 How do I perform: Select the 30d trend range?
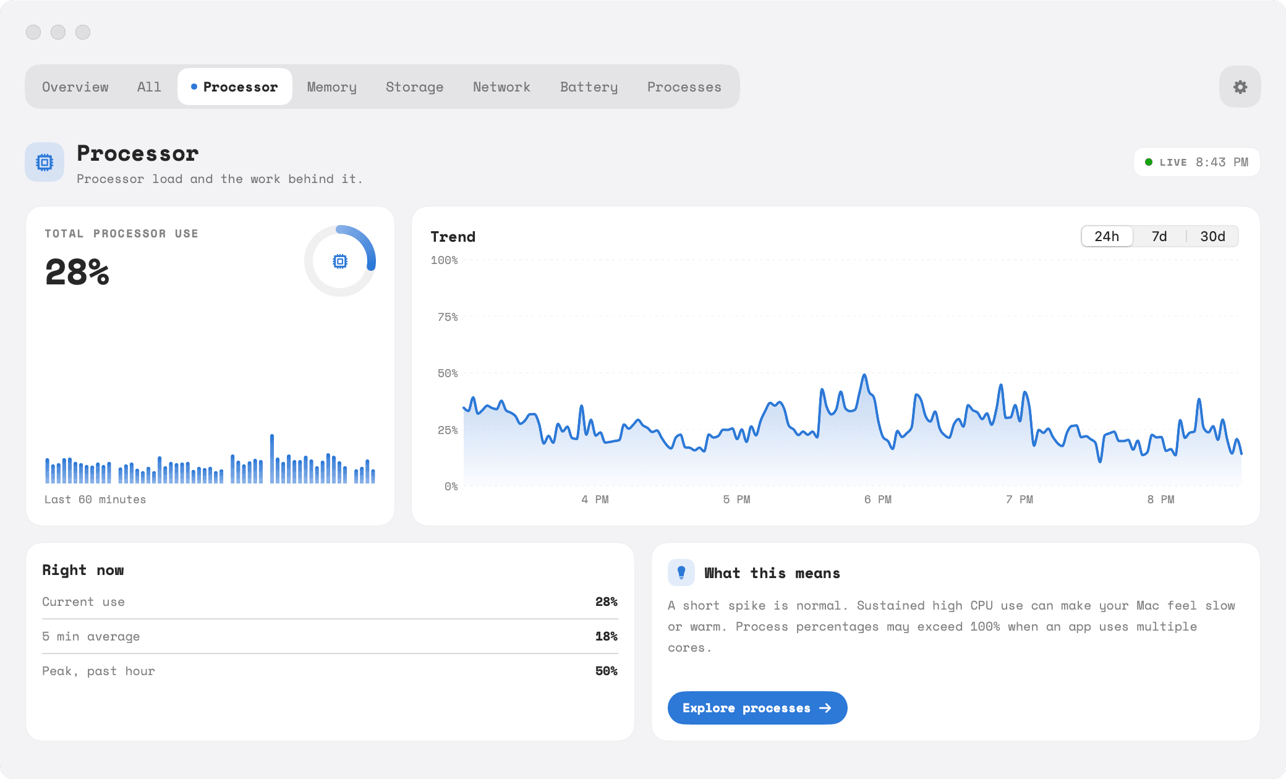[x=1212, y=236]
